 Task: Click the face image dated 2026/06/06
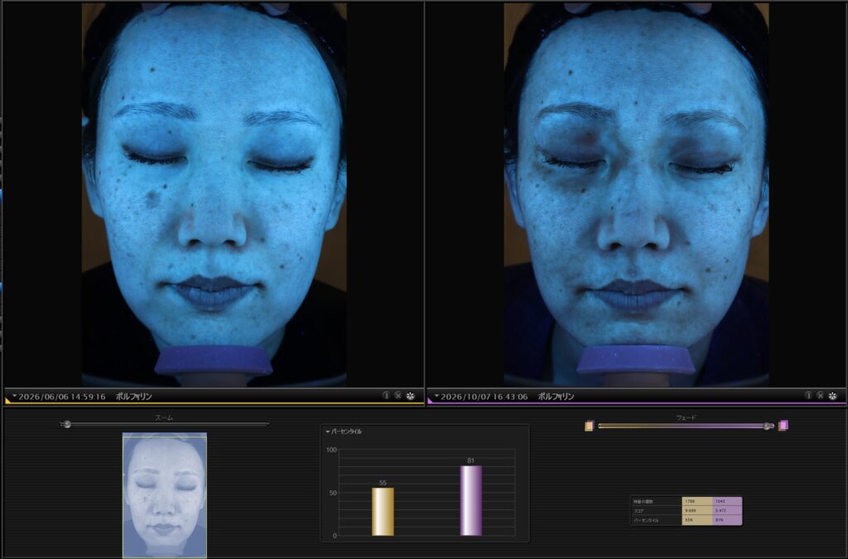pyautogui.click(x=214, y=194)
